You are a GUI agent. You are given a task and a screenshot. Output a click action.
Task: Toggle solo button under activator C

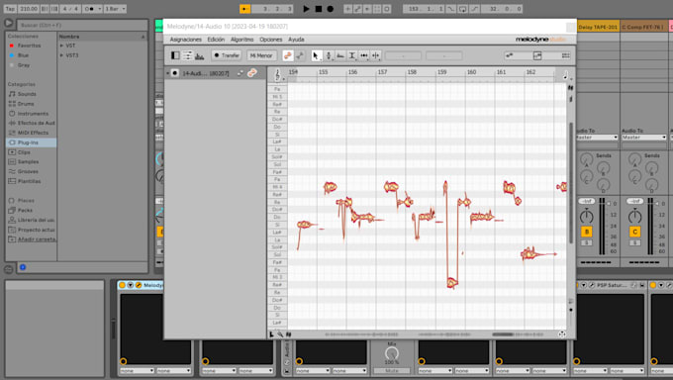(x=634, y=243)
